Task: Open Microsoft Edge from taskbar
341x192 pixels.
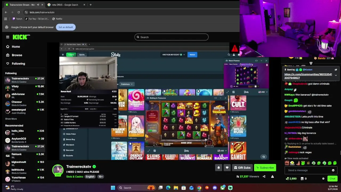Action: click(168, 188)
